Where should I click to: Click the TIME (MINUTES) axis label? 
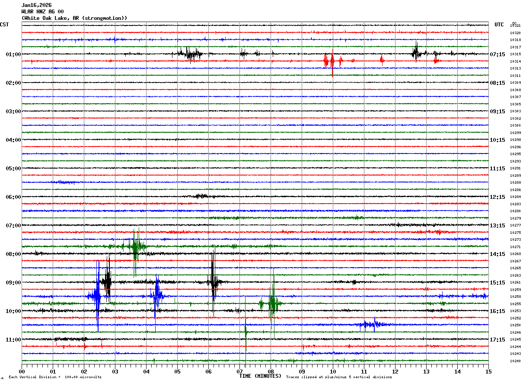260,376
